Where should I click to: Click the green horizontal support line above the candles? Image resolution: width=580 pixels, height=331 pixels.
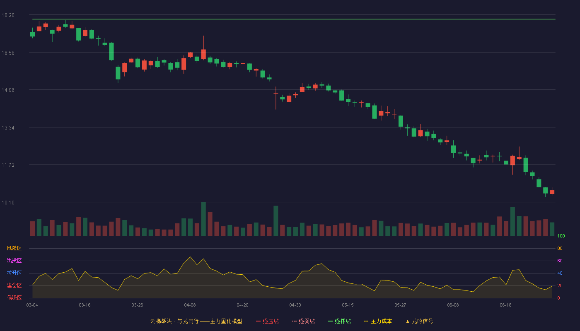tap(294, 19)
